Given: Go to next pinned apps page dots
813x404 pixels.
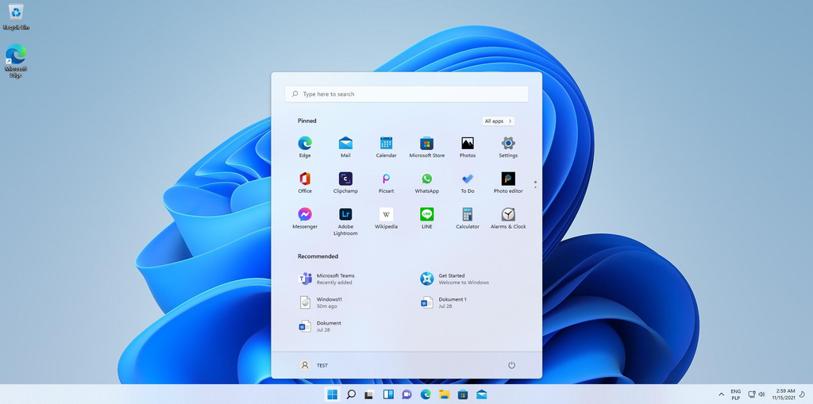Looking at the screenshot, I should click(535, 184).
